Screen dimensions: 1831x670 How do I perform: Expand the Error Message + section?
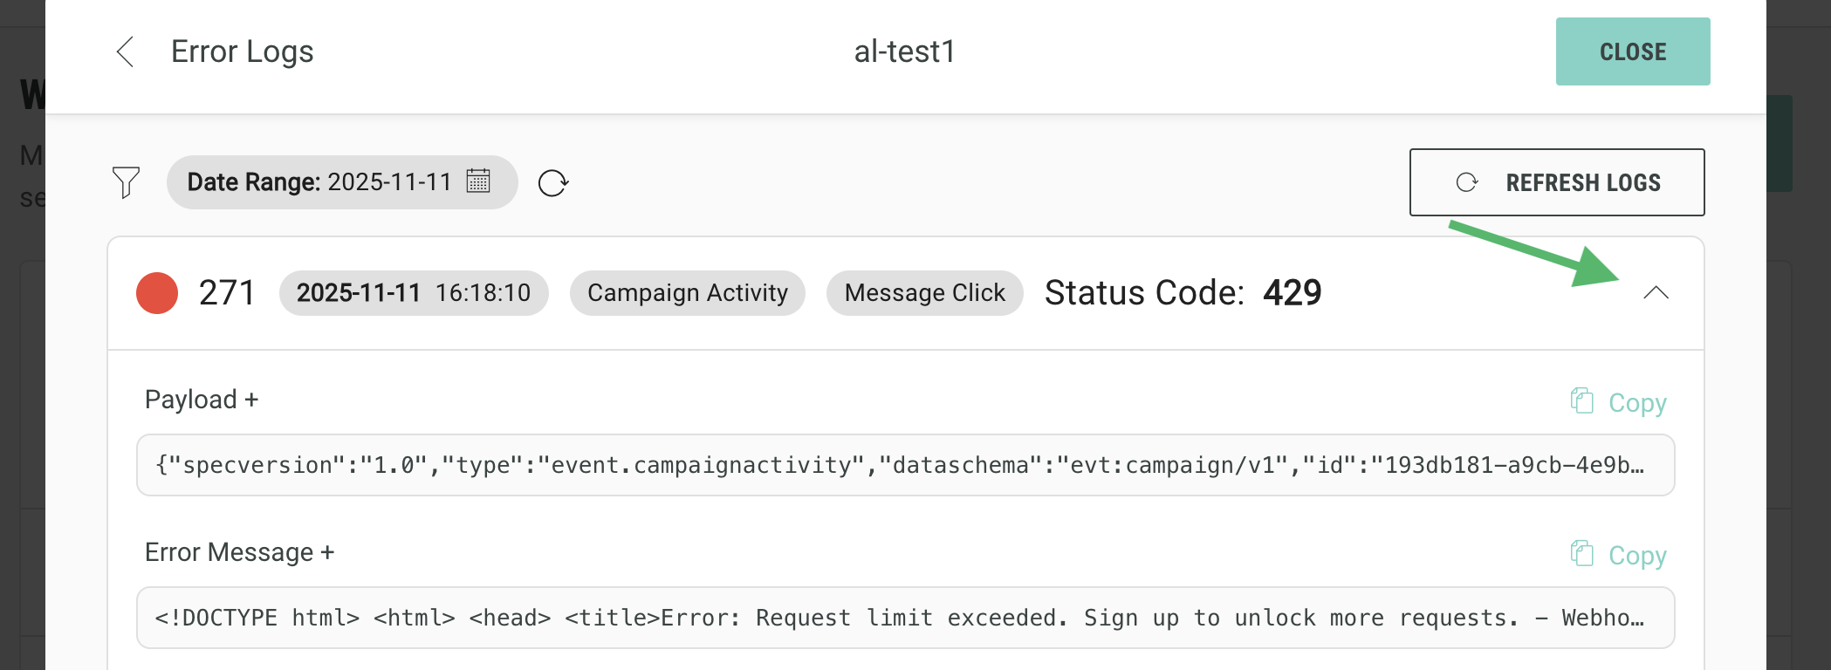pos(240,552)
